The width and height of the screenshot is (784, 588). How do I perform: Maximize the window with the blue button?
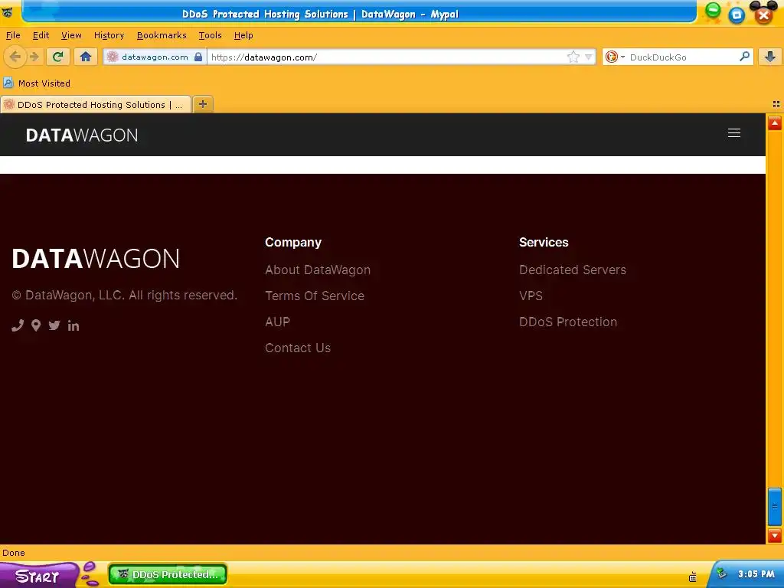click(x=736, y=15)
